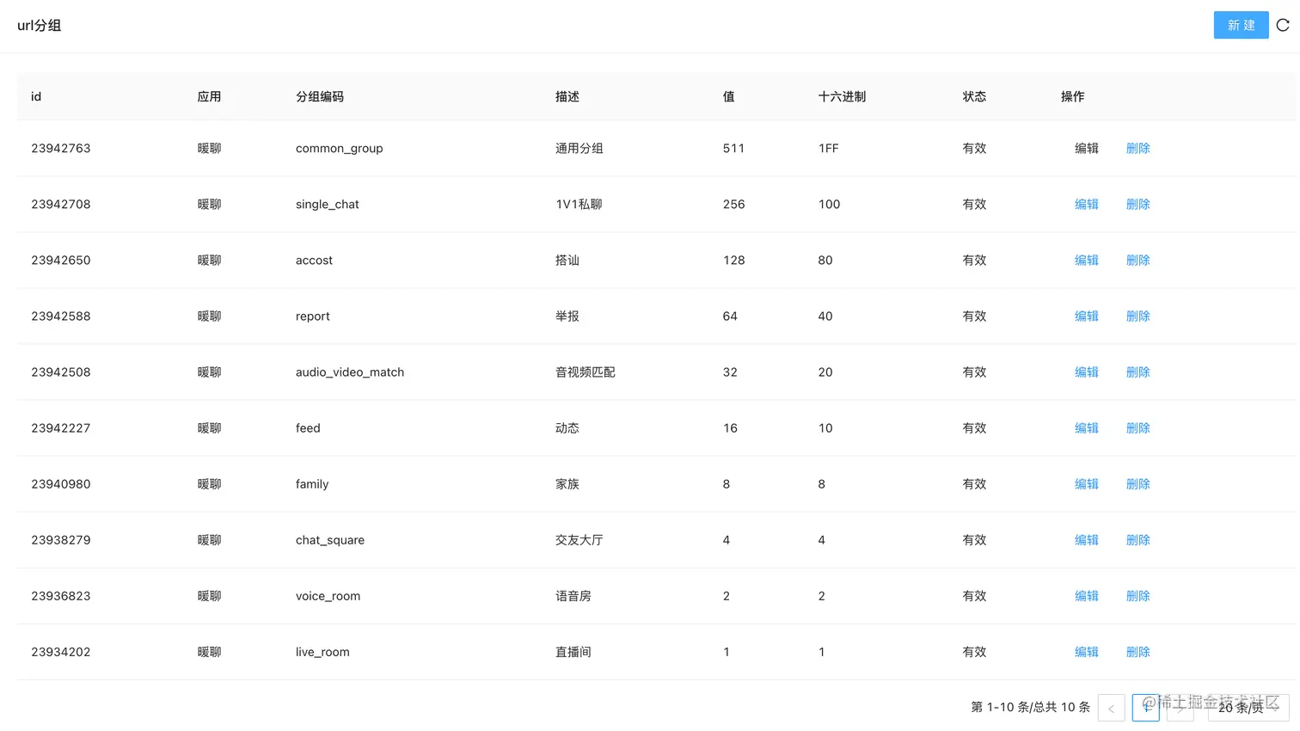Edit the audio_video_match row
The height and width of the screenshot is (731, 1300).
pos(1087,372)
